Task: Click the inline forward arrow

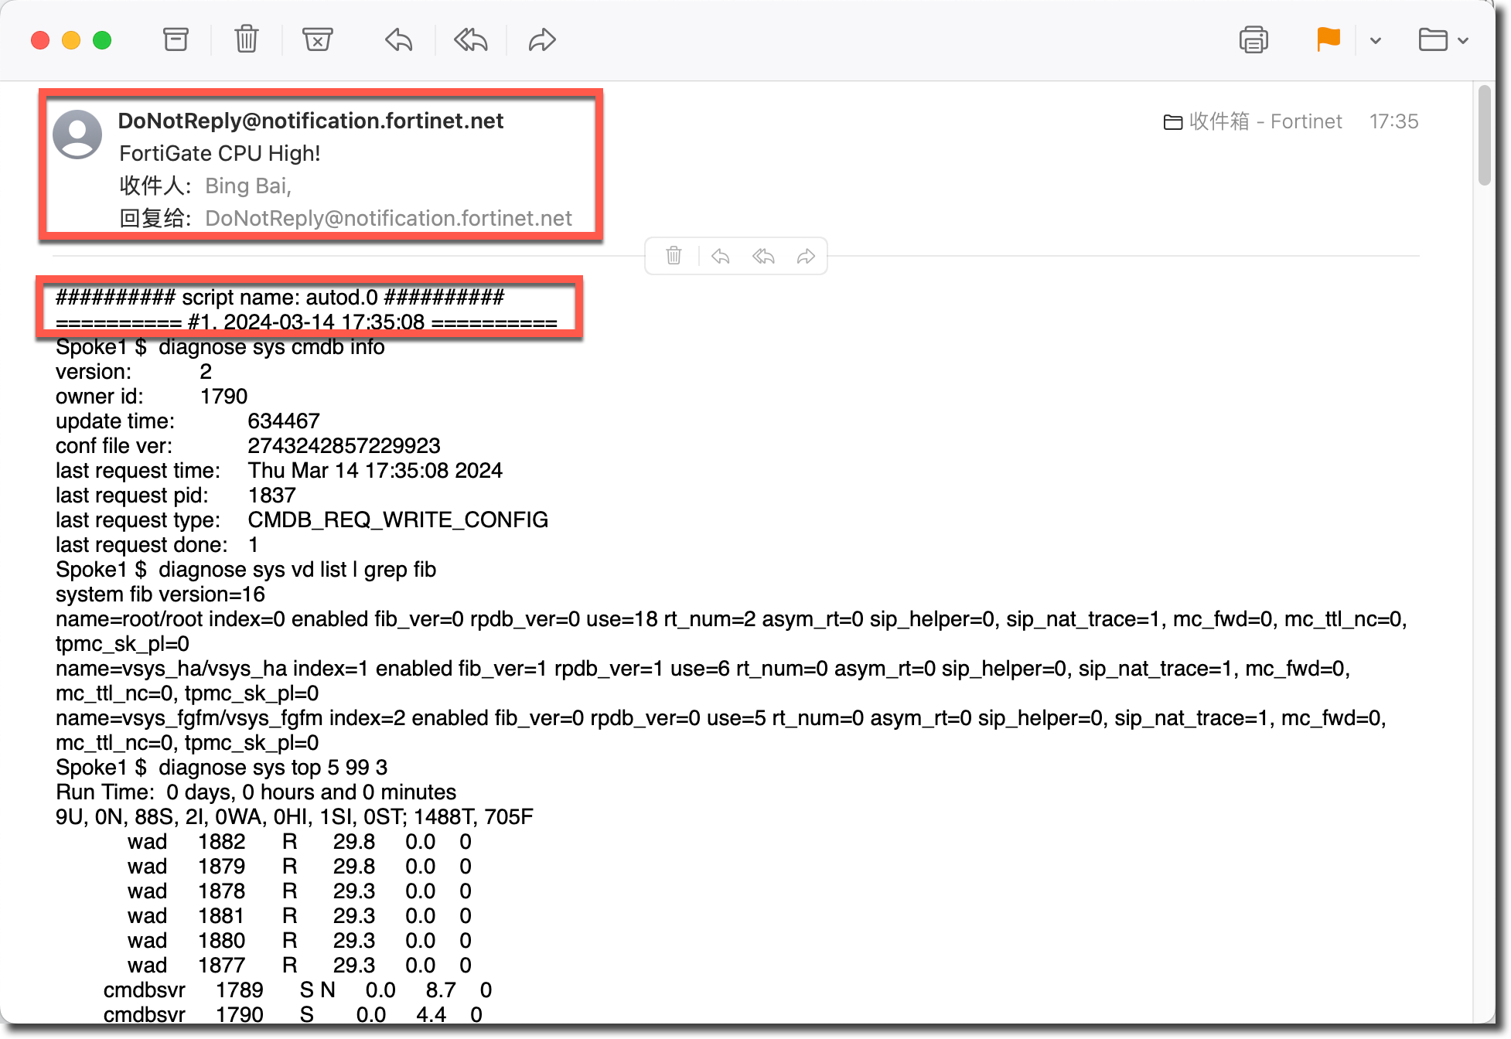Action: [x=806, y=256]
